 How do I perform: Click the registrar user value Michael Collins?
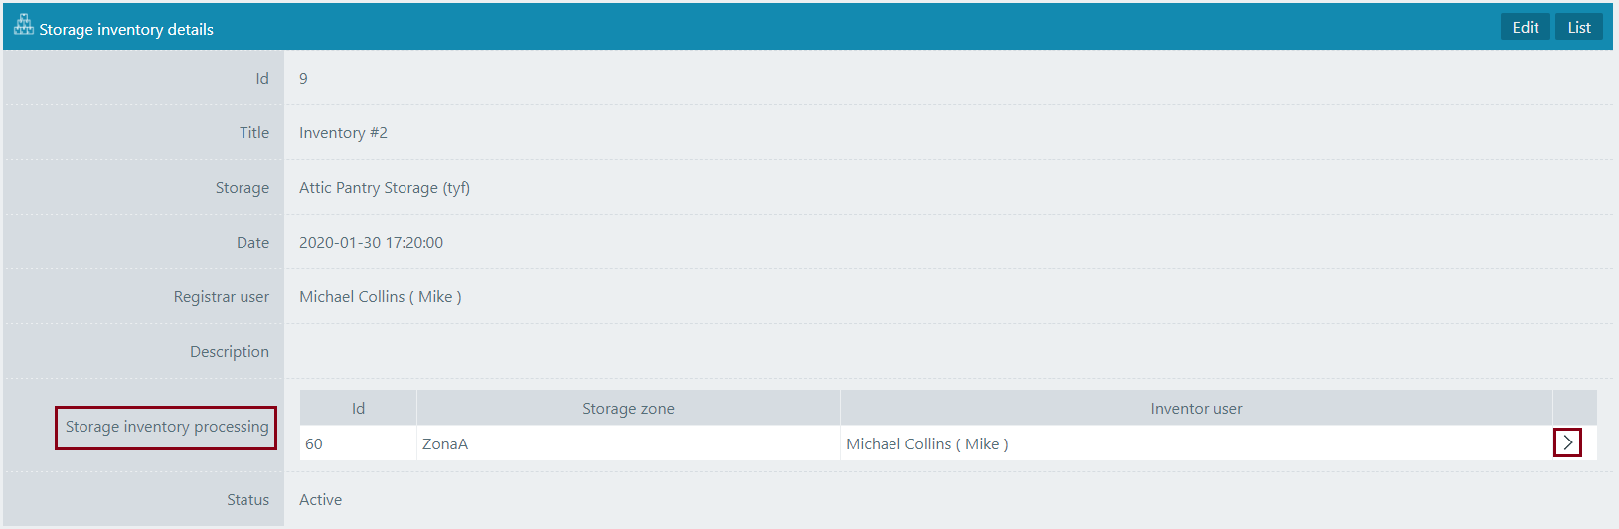tap(380, 297)
